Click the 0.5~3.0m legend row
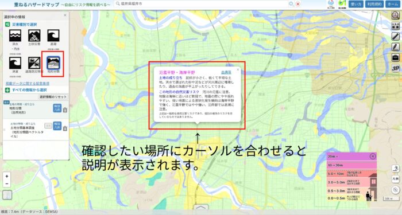The height and width of the screenshot is (215, 402). pyautogui.click(x=351, y=191)
